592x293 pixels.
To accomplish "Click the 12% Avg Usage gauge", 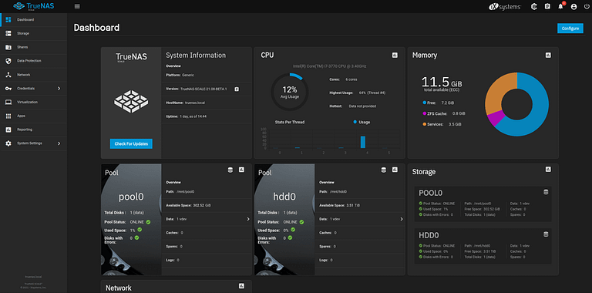I will (290, 92).
